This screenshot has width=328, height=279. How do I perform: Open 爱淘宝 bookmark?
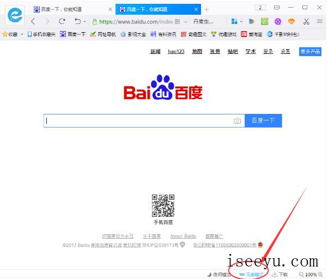coord(252,34)
